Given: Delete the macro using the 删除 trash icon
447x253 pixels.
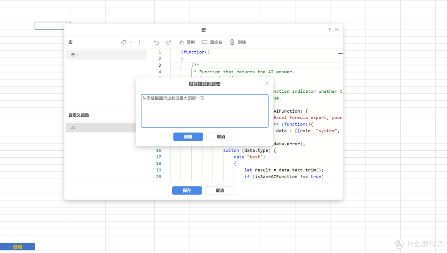Looking at the screenshot, I should 232,42.
